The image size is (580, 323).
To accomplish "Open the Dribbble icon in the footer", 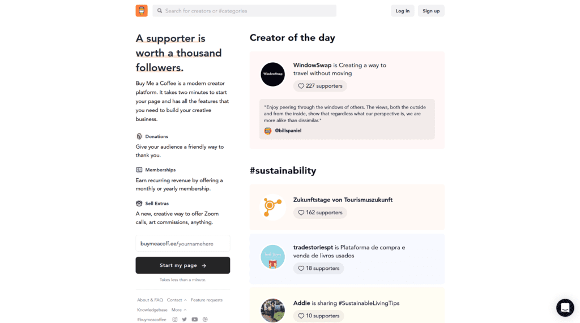I will [x=205, y=319].
